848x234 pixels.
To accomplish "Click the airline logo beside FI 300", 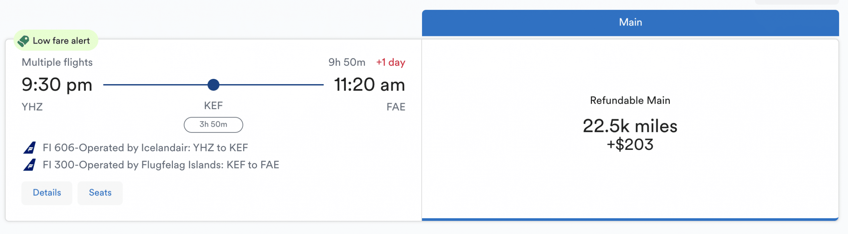I will [29, 165].
